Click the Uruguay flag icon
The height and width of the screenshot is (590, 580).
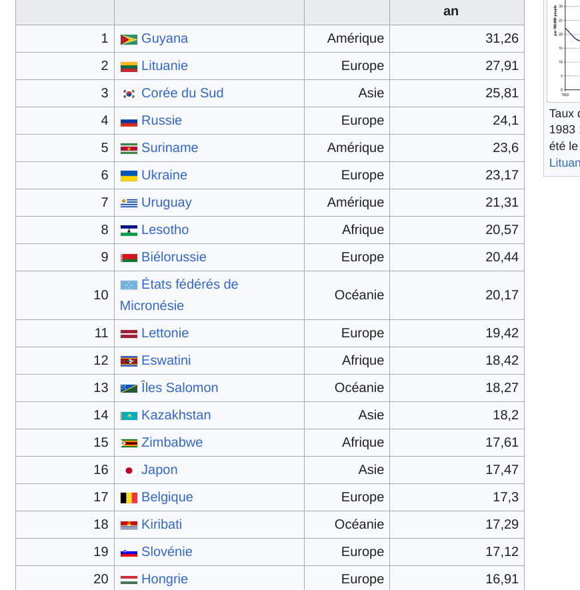(x=129, y=203)
